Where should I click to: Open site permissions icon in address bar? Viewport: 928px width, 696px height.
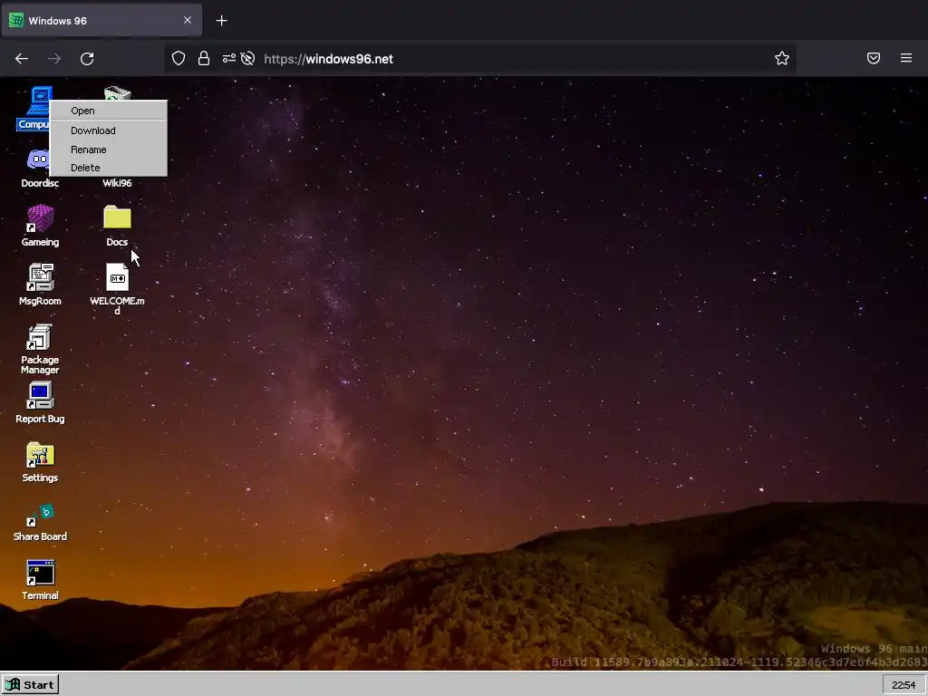click(229, 58)
